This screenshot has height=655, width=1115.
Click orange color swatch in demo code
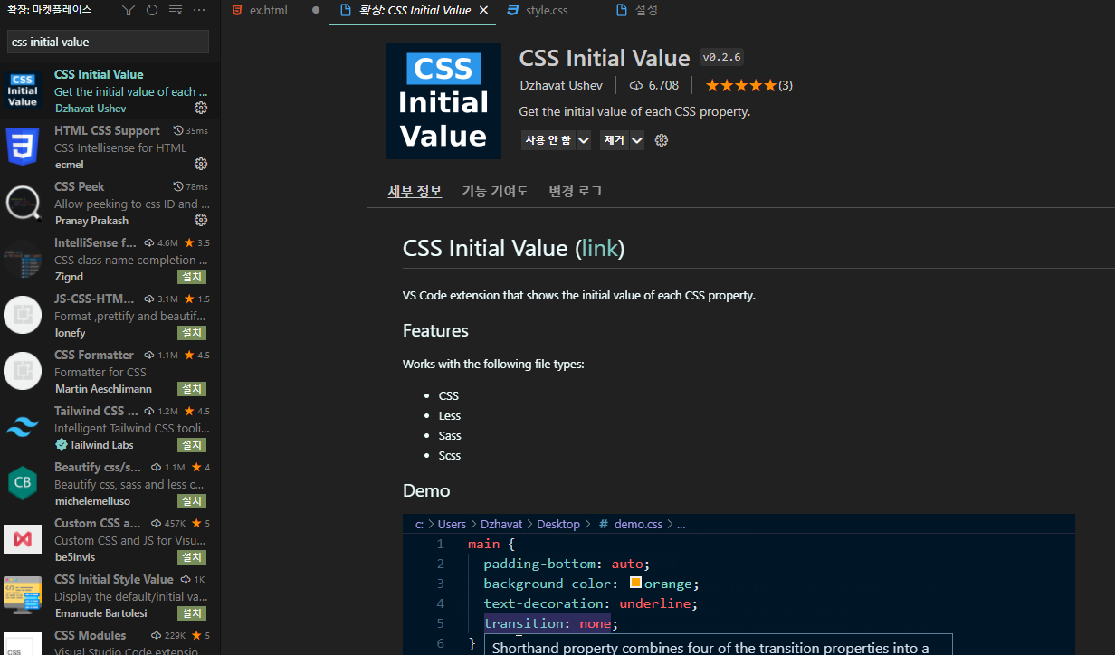point(635,583)
